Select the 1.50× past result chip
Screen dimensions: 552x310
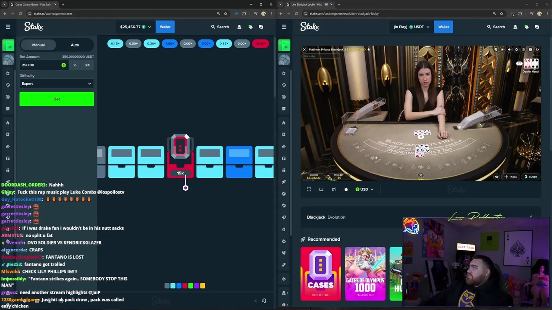[x=169, y=43]
